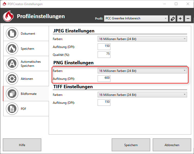Expand the PNG Farben dropdown

pos(142,71)
